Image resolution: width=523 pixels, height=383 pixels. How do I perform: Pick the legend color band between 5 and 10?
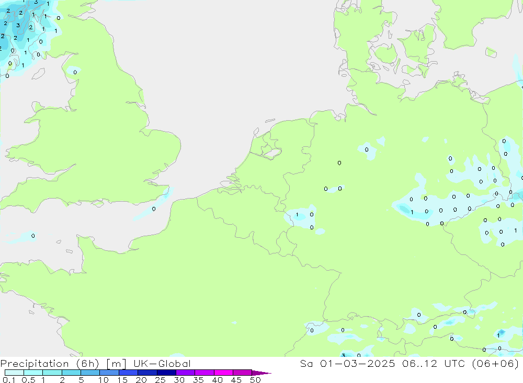90,373
